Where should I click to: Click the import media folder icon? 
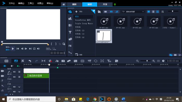(x=99, y=12)
